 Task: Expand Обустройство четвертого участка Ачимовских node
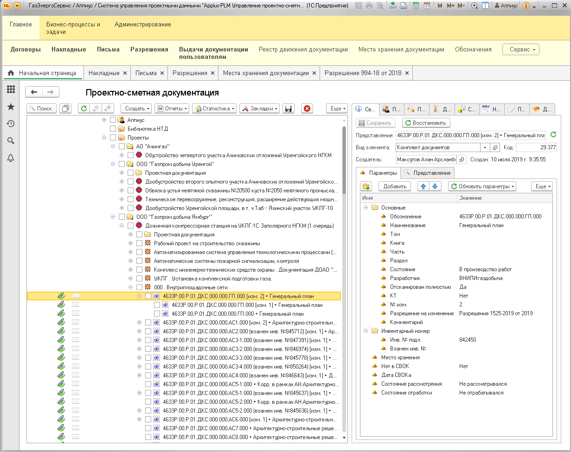pyautogui.click(x=122, y=155)
